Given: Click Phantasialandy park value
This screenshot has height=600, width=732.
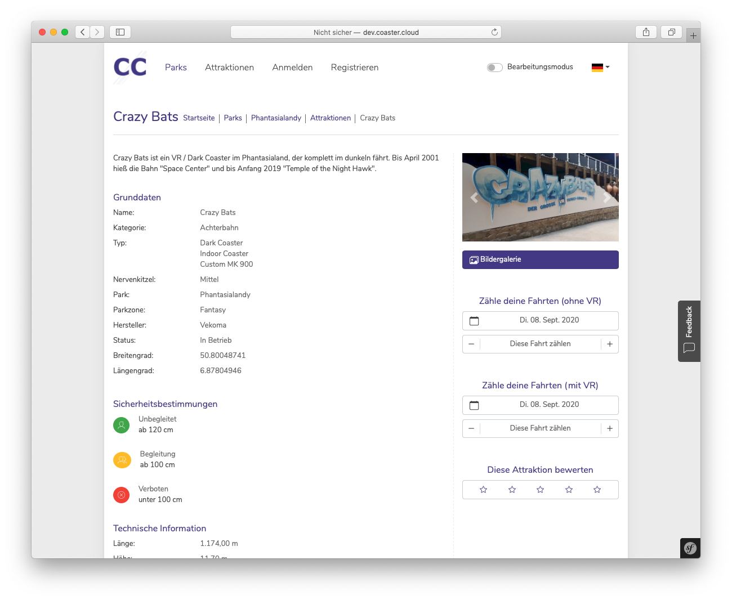Looking at the screenshot, I should [225, 295].
